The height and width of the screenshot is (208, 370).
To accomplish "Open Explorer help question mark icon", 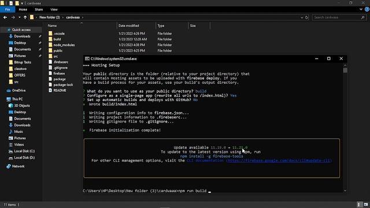I will coord(367,9).
